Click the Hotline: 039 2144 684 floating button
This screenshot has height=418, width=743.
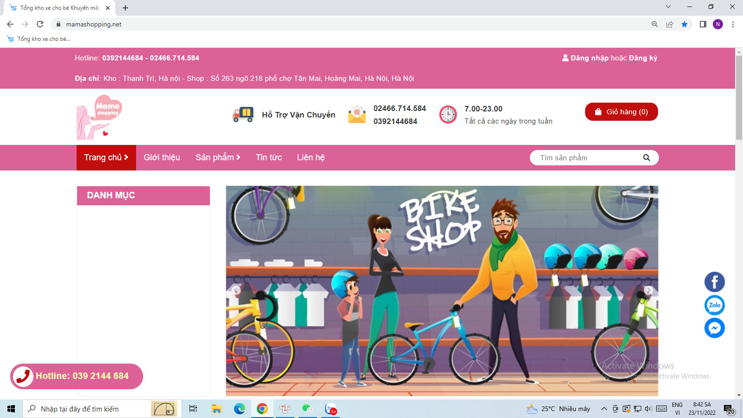tap(77, 376)
